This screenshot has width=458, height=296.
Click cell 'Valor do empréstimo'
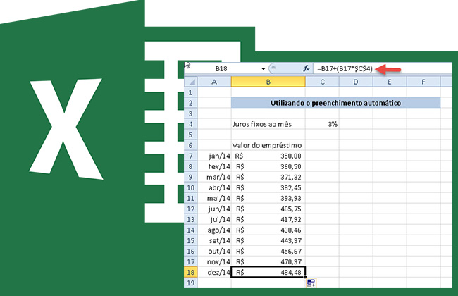click(268, 145)
